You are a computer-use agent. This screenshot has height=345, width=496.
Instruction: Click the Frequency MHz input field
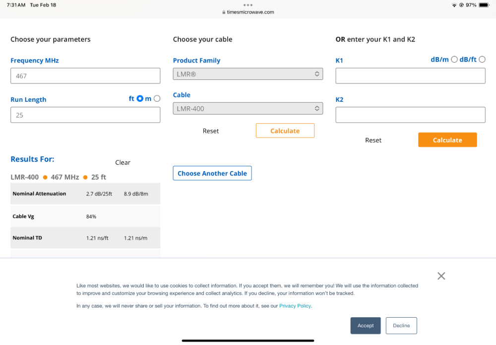click(x=85, y=76)
